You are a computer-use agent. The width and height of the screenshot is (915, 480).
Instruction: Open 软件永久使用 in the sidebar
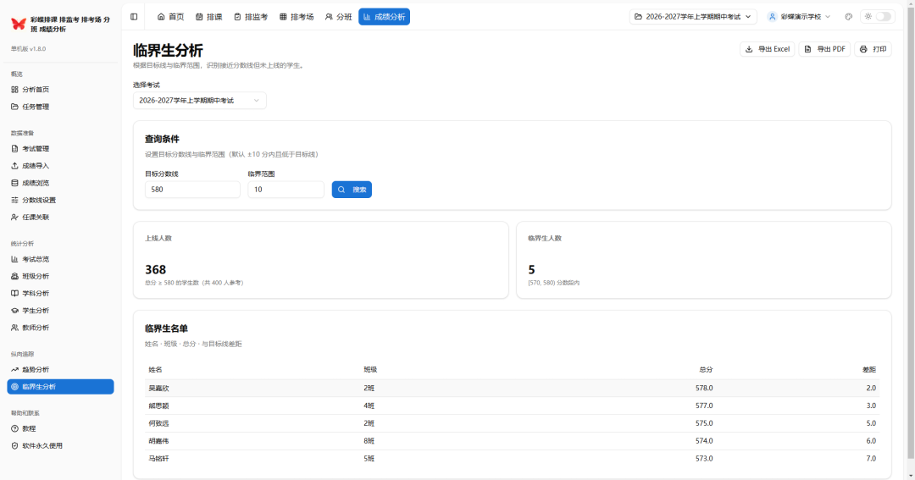61,445
